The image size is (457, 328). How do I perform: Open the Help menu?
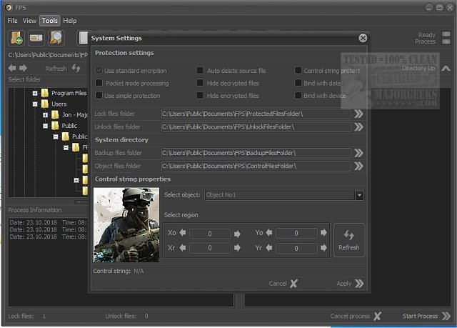[69, 21]
